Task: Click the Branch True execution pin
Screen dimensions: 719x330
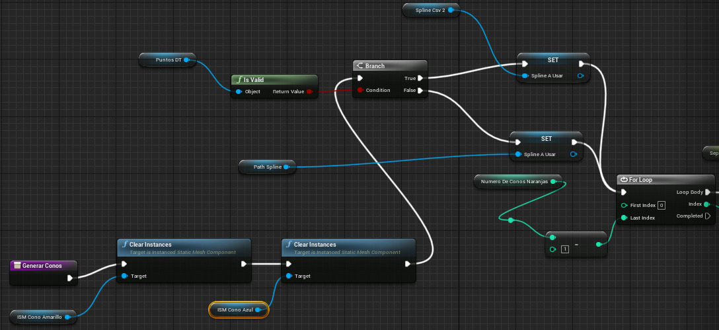Action: [420, 78]
